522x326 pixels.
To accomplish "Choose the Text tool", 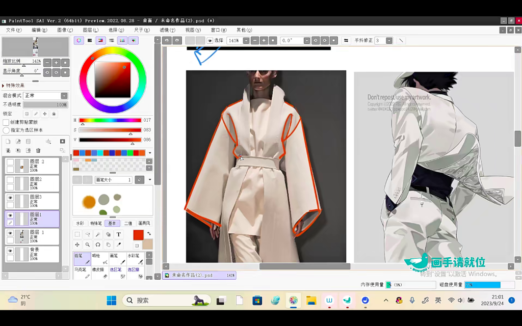I will coord(119,235).
